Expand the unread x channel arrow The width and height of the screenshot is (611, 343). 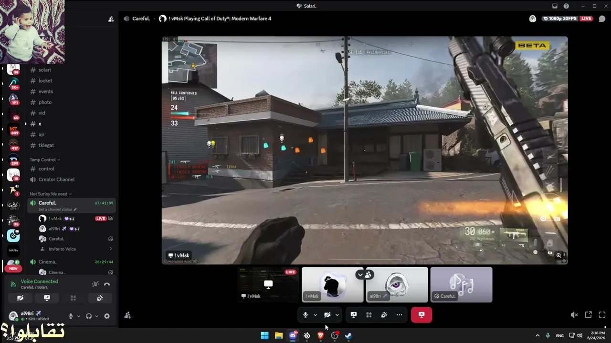pos(25,124)
